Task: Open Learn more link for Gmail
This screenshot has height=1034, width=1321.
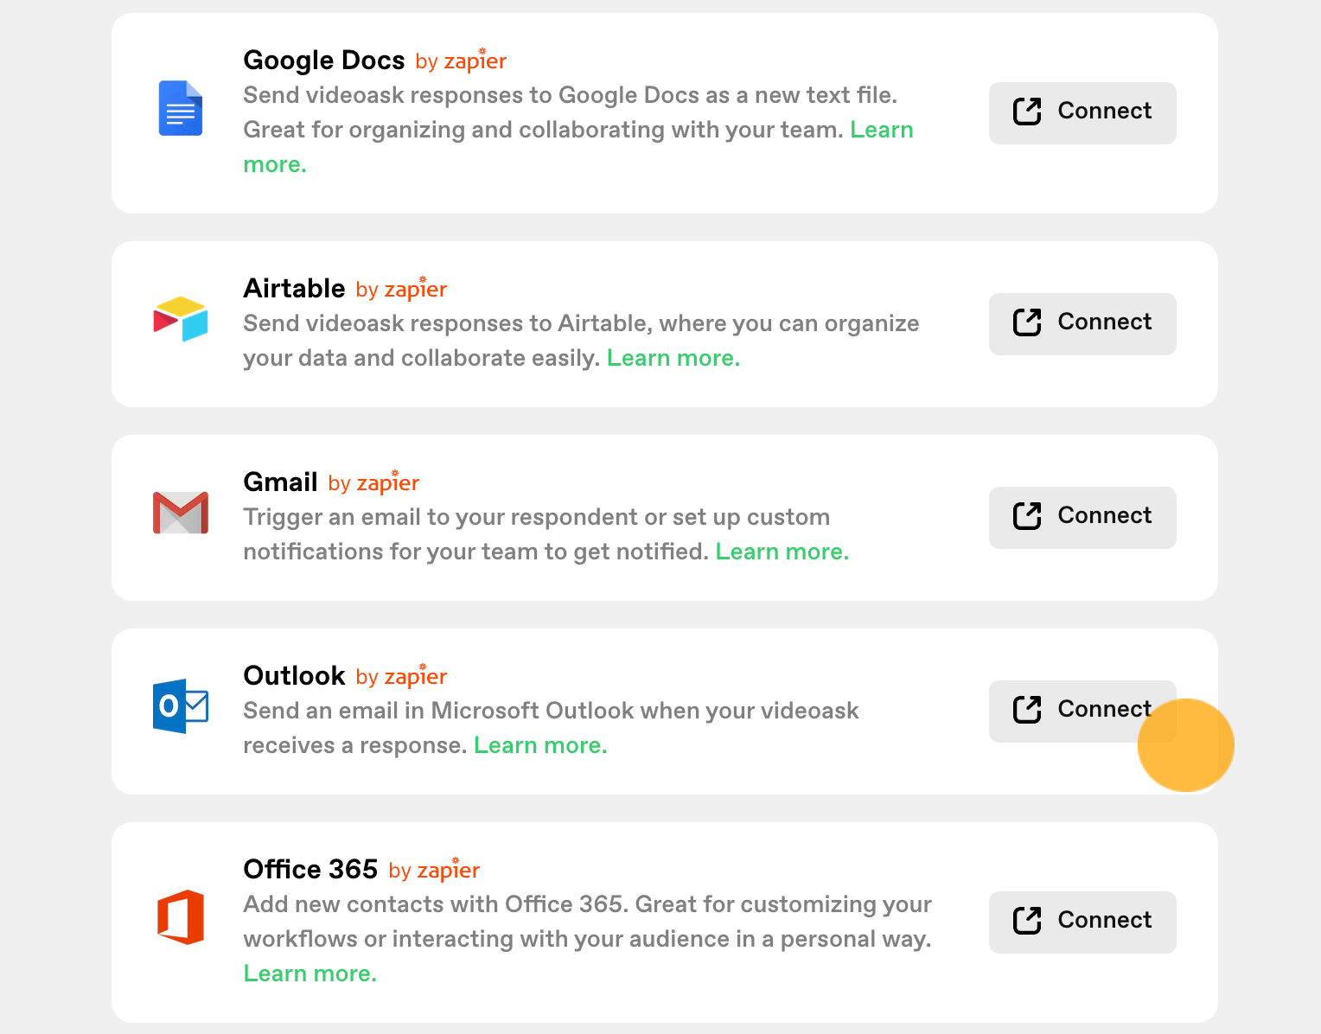Action: [x=782, y=552]
